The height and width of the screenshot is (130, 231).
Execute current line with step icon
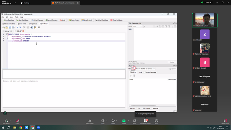pos(21,27)
